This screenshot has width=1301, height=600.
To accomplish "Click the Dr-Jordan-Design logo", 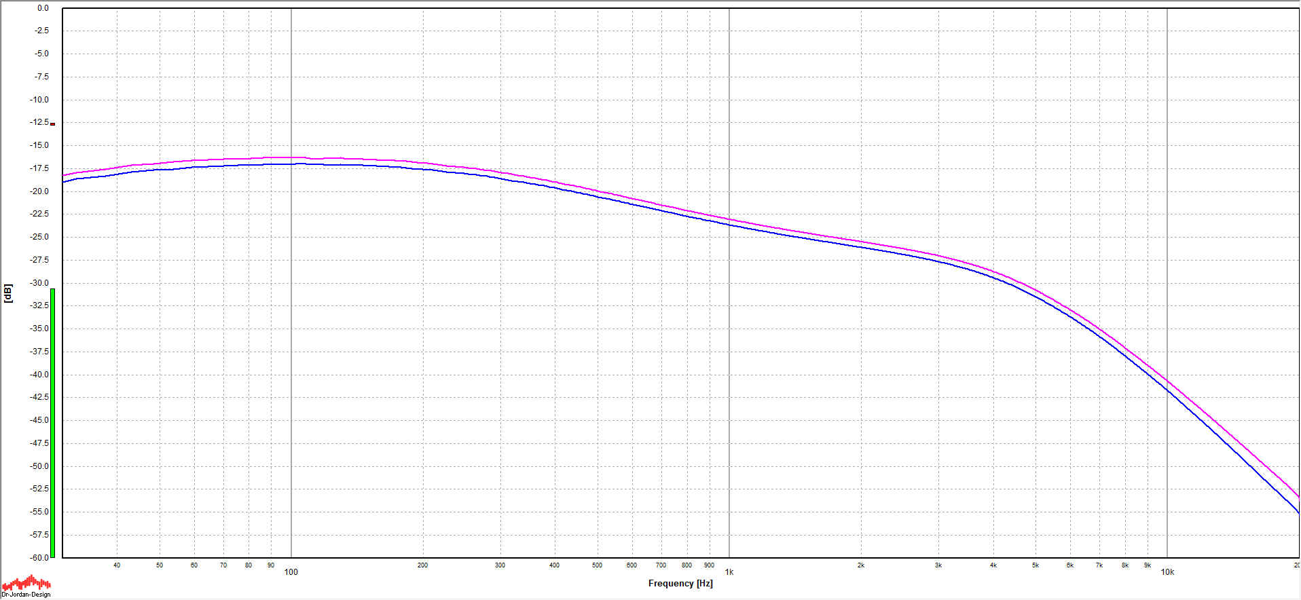I will (26, 586).
